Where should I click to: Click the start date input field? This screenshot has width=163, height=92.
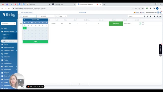tap(29, 16)
